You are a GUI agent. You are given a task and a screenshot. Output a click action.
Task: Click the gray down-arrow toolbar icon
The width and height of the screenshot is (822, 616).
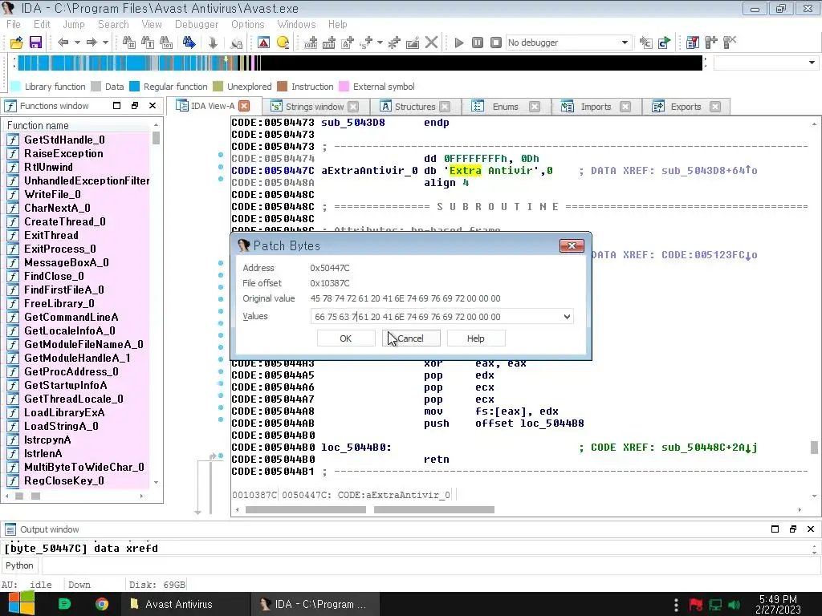tap(213, 43)
